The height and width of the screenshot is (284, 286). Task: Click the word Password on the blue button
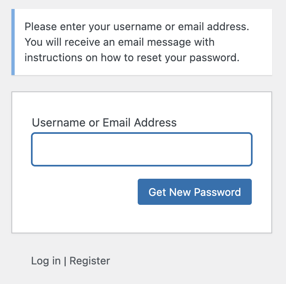tap(218, 192)
